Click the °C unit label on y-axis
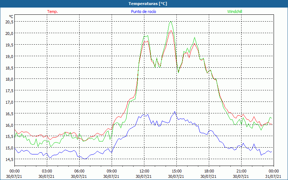 pos(11,17)
